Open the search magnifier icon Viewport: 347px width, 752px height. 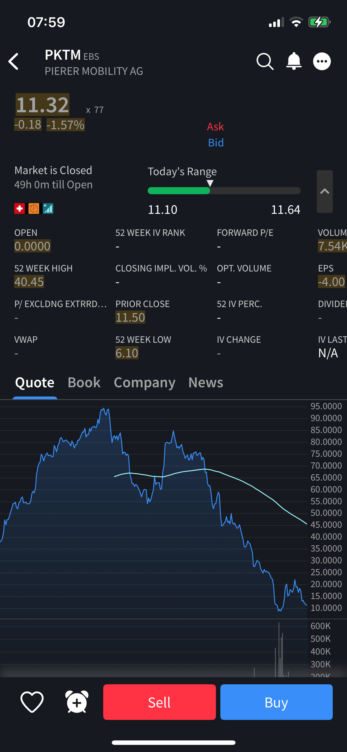tap(265, 61)
